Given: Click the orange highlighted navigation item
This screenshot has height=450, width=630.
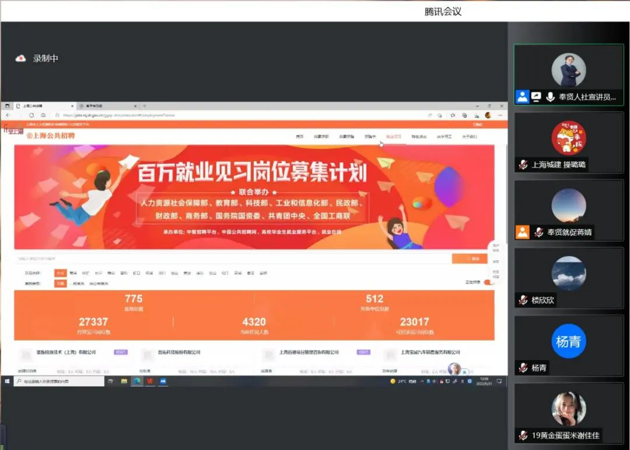Looking at the screenshot, I should [x=393, y=137].
